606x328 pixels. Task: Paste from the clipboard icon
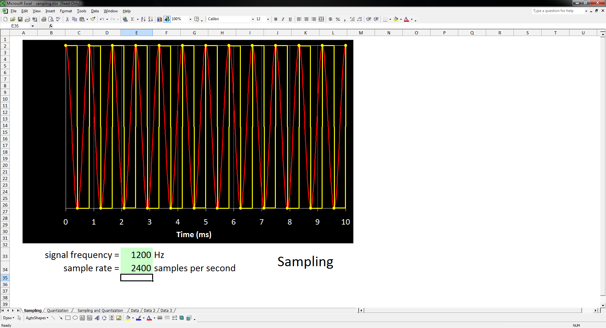coord(82,19)
